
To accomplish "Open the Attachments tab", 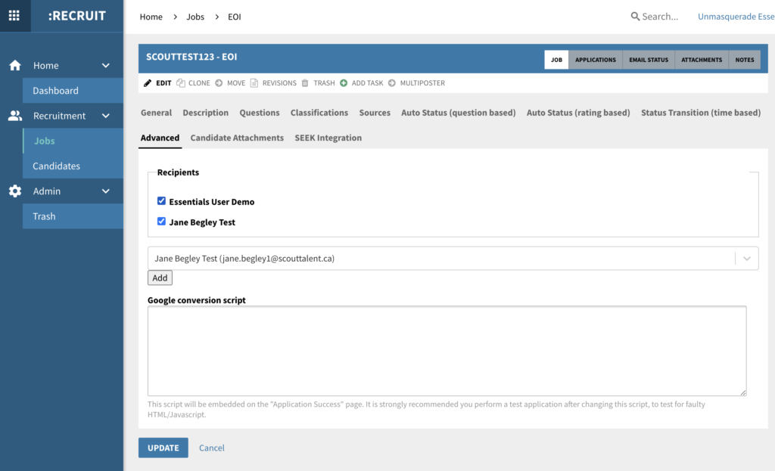I will (x=702, y=60).
